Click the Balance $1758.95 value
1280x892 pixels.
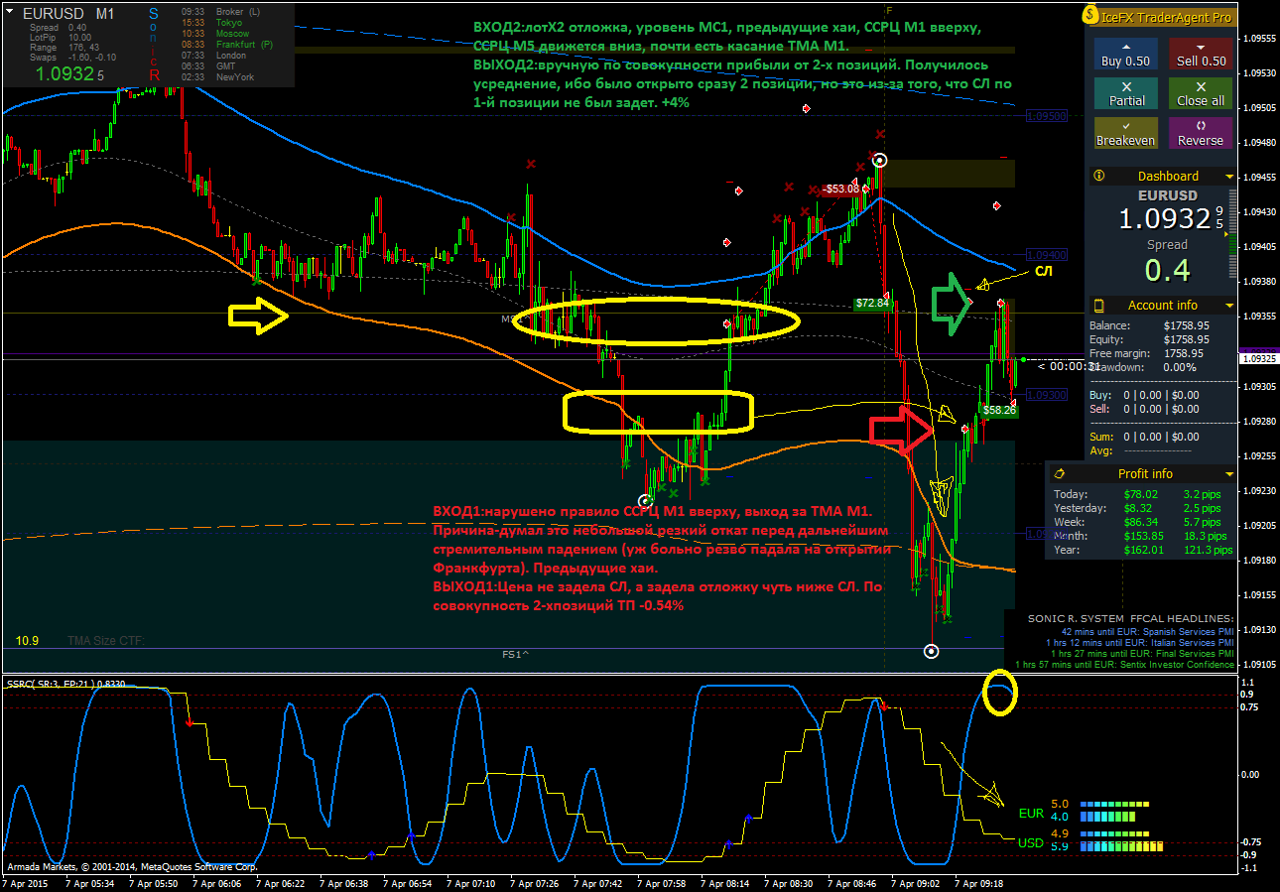click(x=1186, y=325)
